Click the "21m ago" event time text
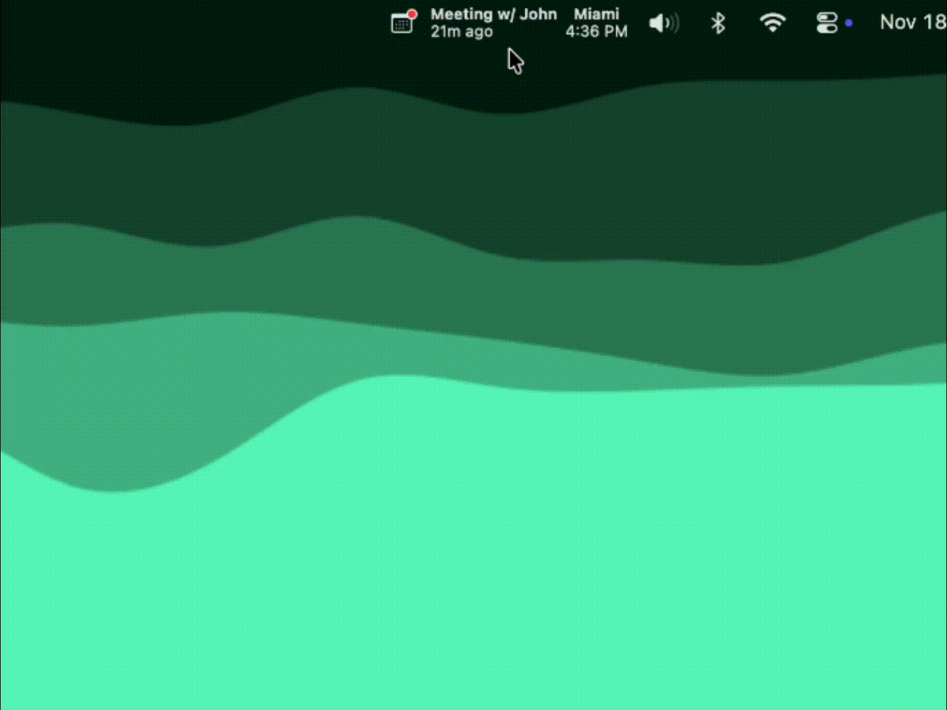 click(x=461, y=32)
